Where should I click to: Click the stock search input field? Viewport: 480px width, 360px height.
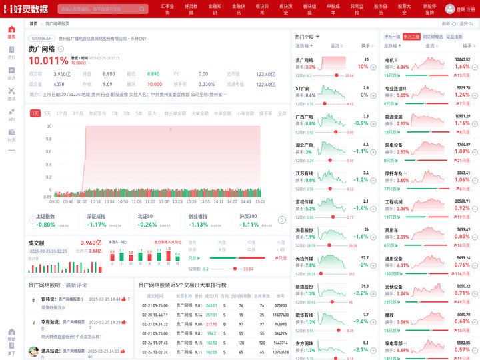[x=103, y=9]
